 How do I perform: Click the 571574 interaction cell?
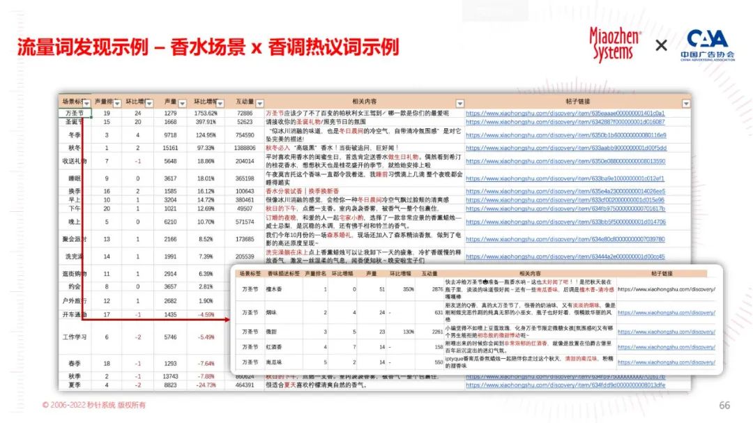pyautogui.click(x=245, y=222)
